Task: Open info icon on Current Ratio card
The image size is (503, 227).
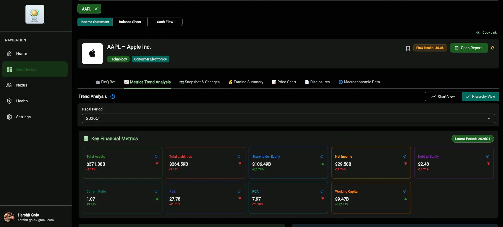Action: coord(156,191)
